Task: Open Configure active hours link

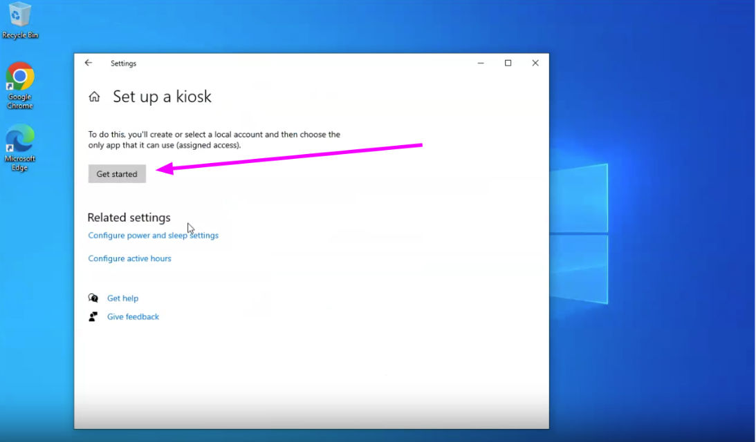Action: [130, 258]
